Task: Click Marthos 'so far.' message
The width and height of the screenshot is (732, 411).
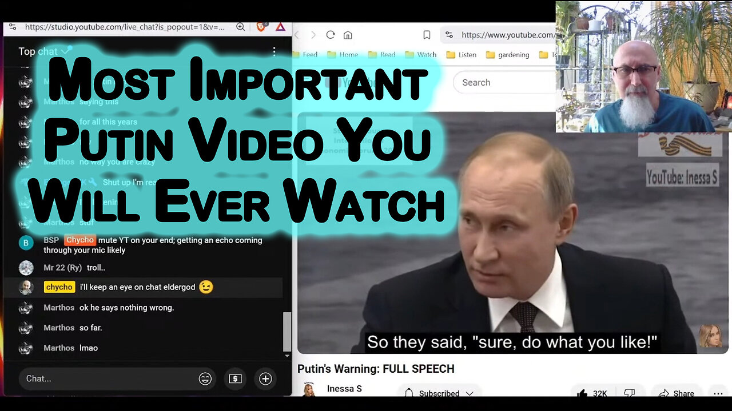Action: pos(90,328)
